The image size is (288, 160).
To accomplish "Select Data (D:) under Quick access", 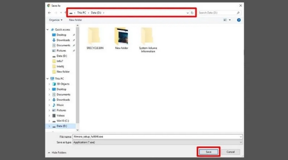I will [x=62, y=56].
